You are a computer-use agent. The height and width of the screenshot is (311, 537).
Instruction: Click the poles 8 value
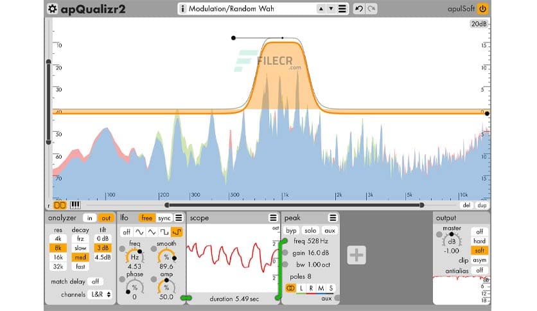pyautogui.click(x=309, y=277)
